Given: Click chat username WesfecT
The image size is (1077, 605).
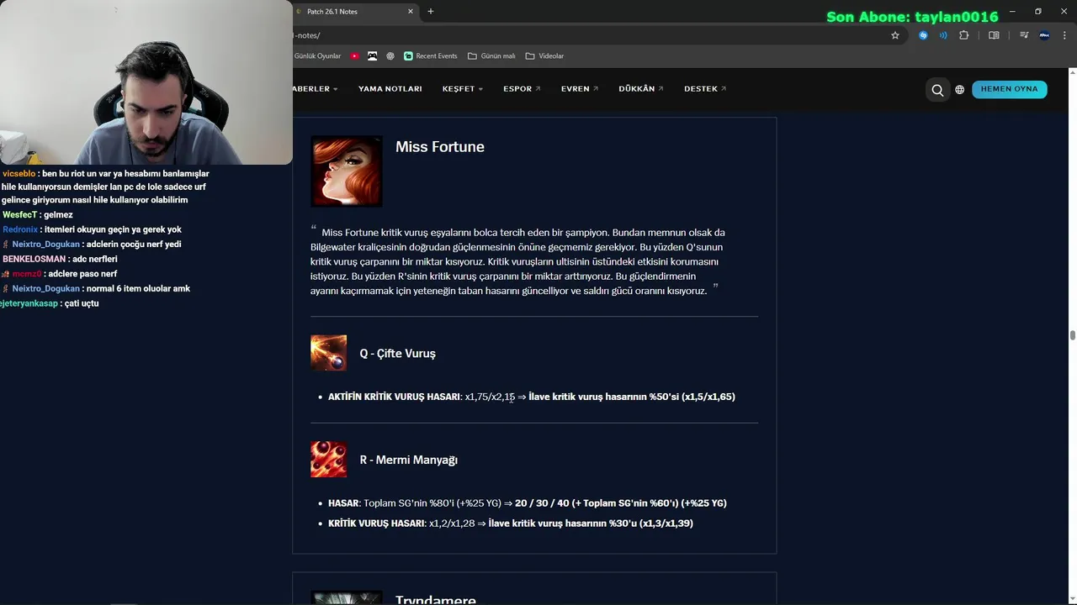Looking at the screenshot, I should click(x=20, y=215).
